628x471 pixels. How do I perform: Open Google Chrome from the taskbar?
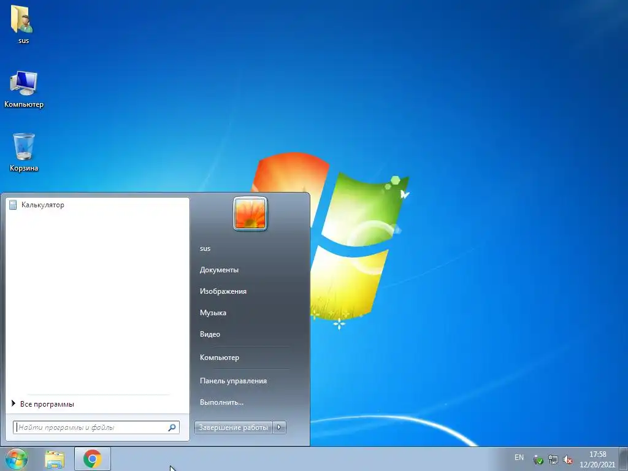93,459
